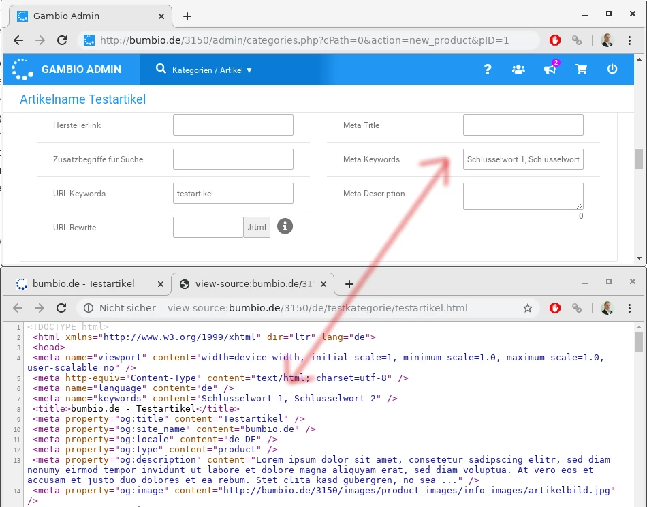Go forward in the bottom browser window
The height and width of the screenshot is (507, 647).
40,308
